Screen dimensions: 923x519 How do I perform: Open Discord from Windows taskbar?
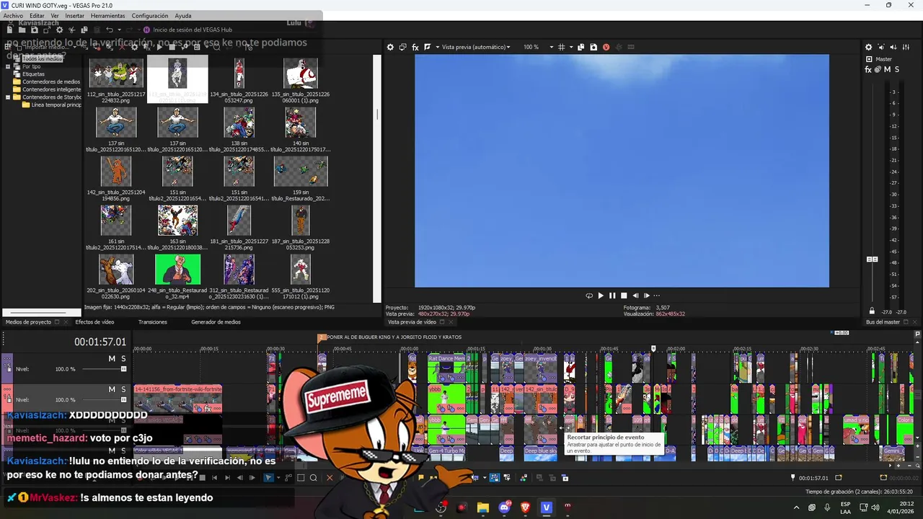point(504,507)
